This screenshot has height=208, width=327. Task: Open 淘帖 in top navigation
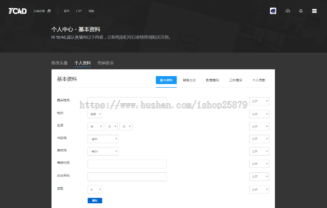click(91, 11)
